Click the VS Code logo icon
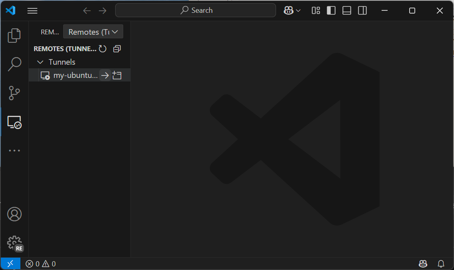The height and width of the screenshot is (270, 454). (10, 10)
